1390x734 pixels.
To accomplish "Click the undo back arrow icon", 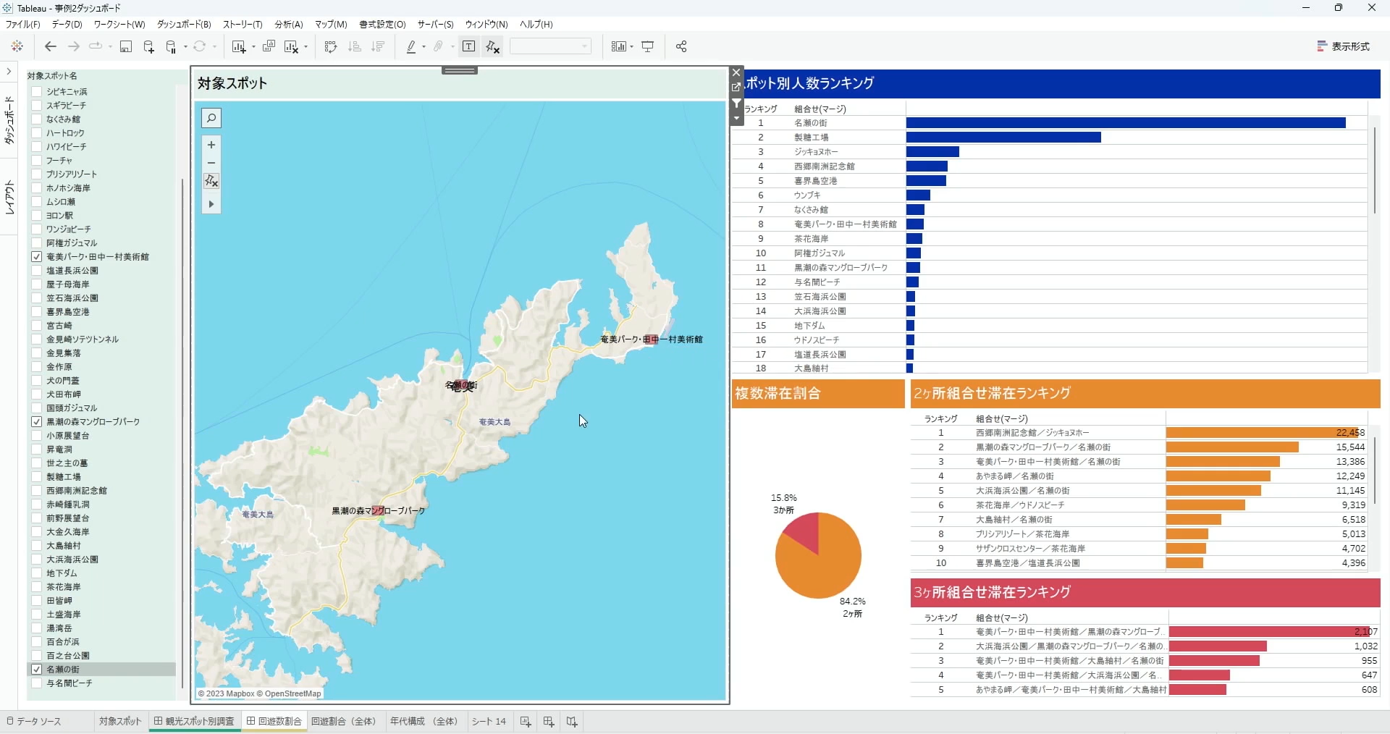I will coord(50,47).
